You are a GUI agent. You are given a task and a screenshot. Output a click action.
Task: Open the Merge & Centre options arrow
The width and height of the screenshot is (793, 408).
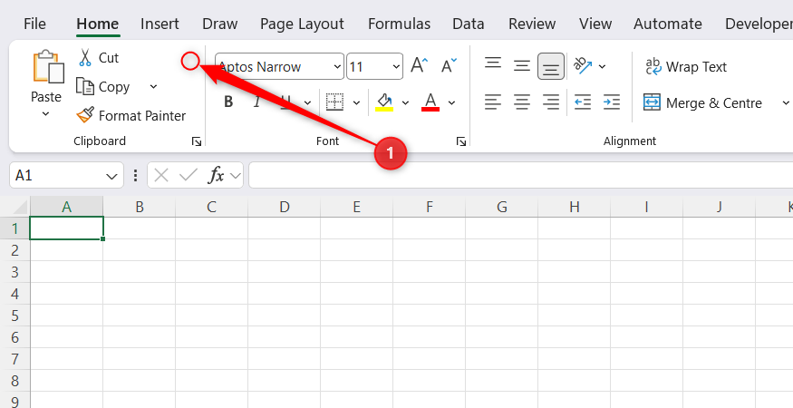click(x=786, y=102)
